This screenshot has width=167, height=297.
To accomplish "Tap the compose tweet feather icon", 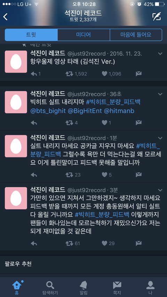I will point(157,17).
